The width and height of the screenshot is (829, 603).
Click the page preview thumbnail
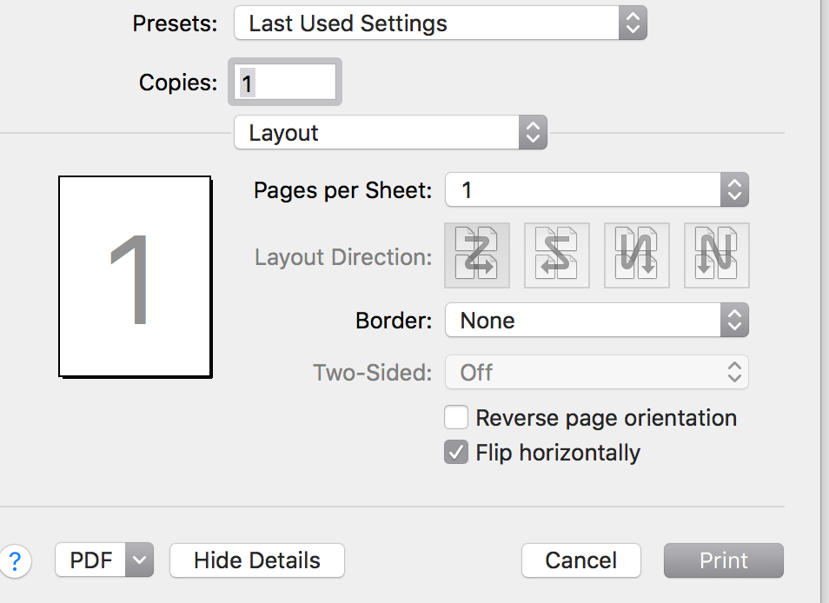tap(135, 276)
